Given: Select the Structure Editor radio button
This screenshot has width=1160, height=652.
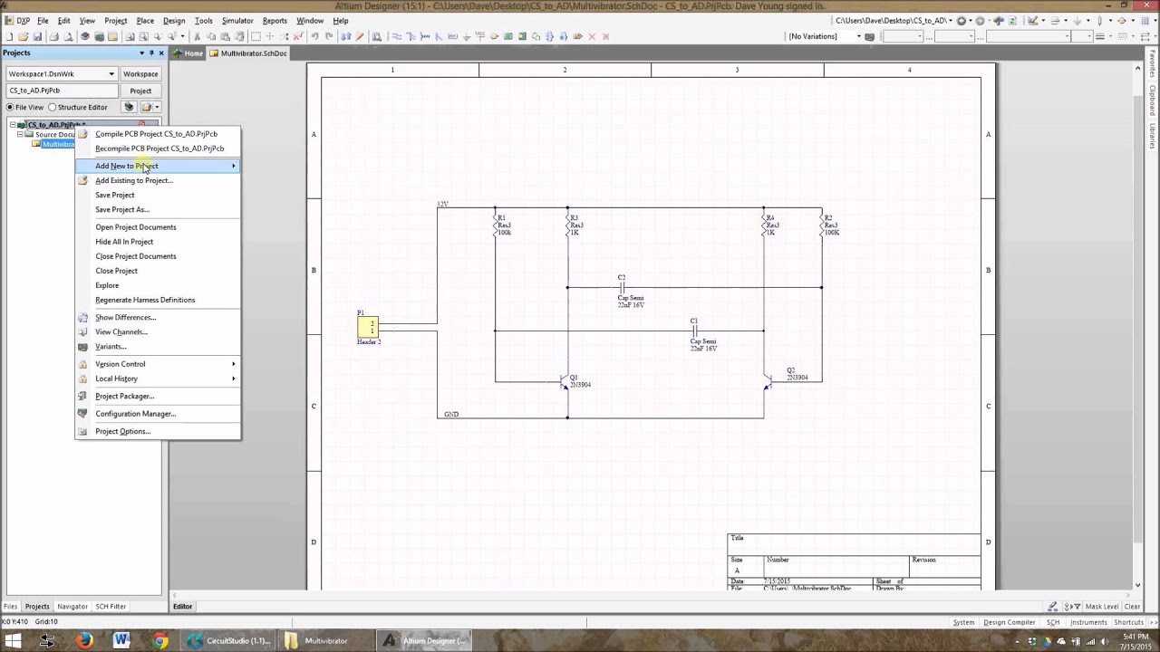Looking at the screenshot, I should pyautogui.click(x=52, y=107).
